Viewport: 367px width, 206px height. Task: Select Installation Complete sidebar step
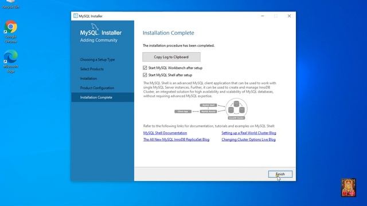[x=103, y=97]
